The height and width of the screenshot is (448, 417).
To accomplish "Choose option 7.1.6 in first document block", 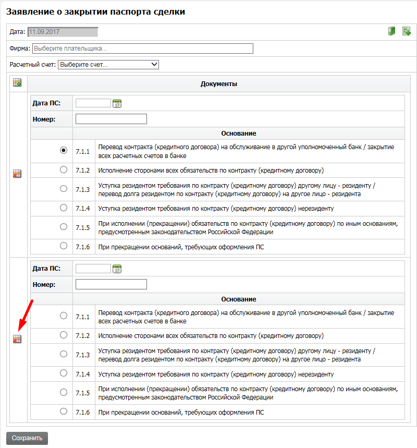I will (64, 246).
